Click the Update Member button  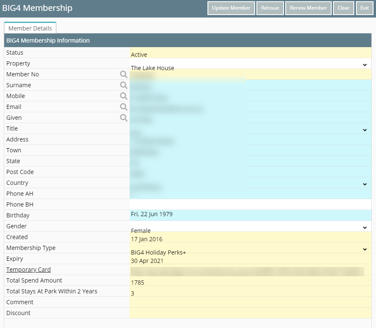231,8
